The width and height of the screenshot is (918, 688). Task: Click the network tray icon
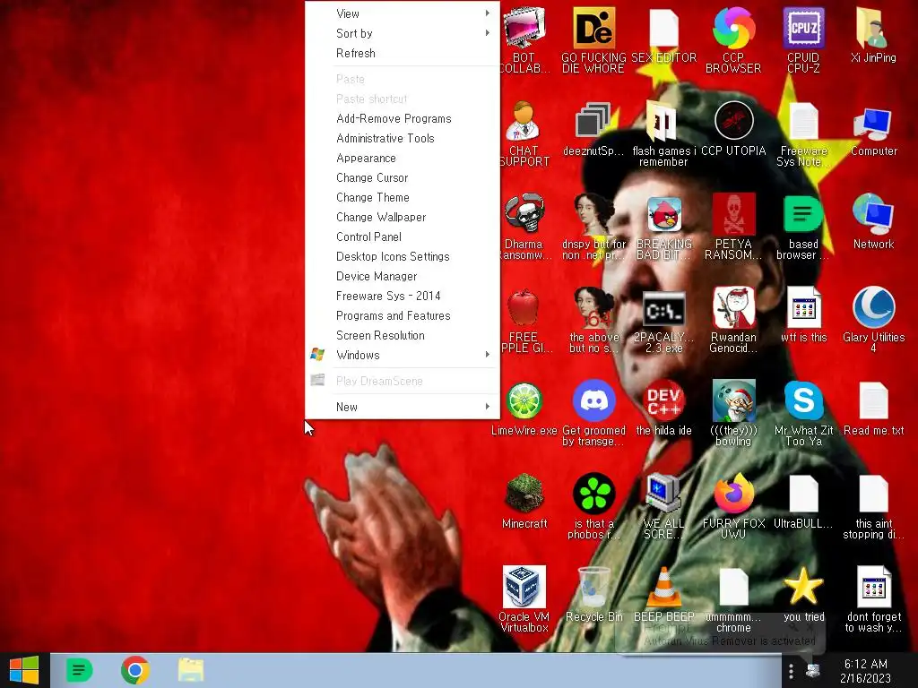point(812,670)
